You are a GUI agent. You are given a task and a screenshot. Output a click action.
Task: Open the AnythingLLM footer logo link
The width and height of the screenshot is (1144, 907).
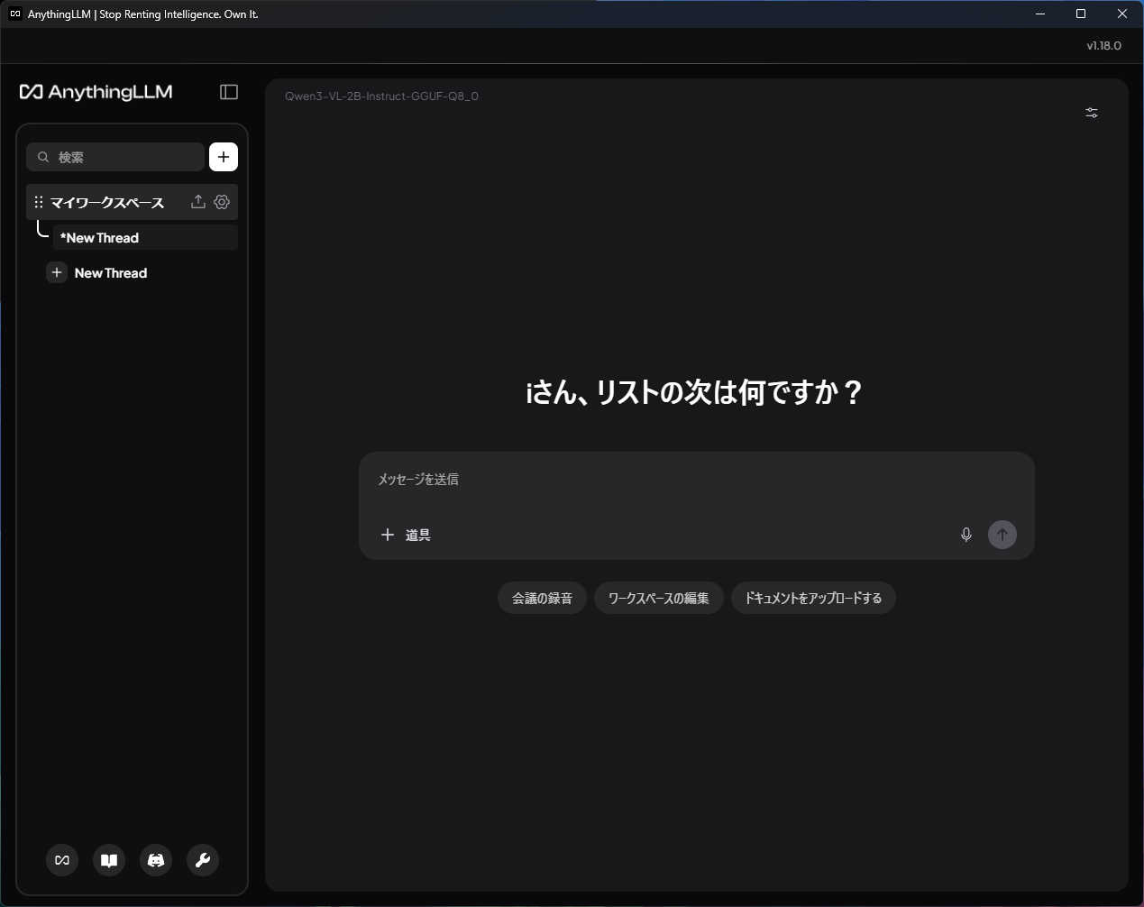[62, 860]
